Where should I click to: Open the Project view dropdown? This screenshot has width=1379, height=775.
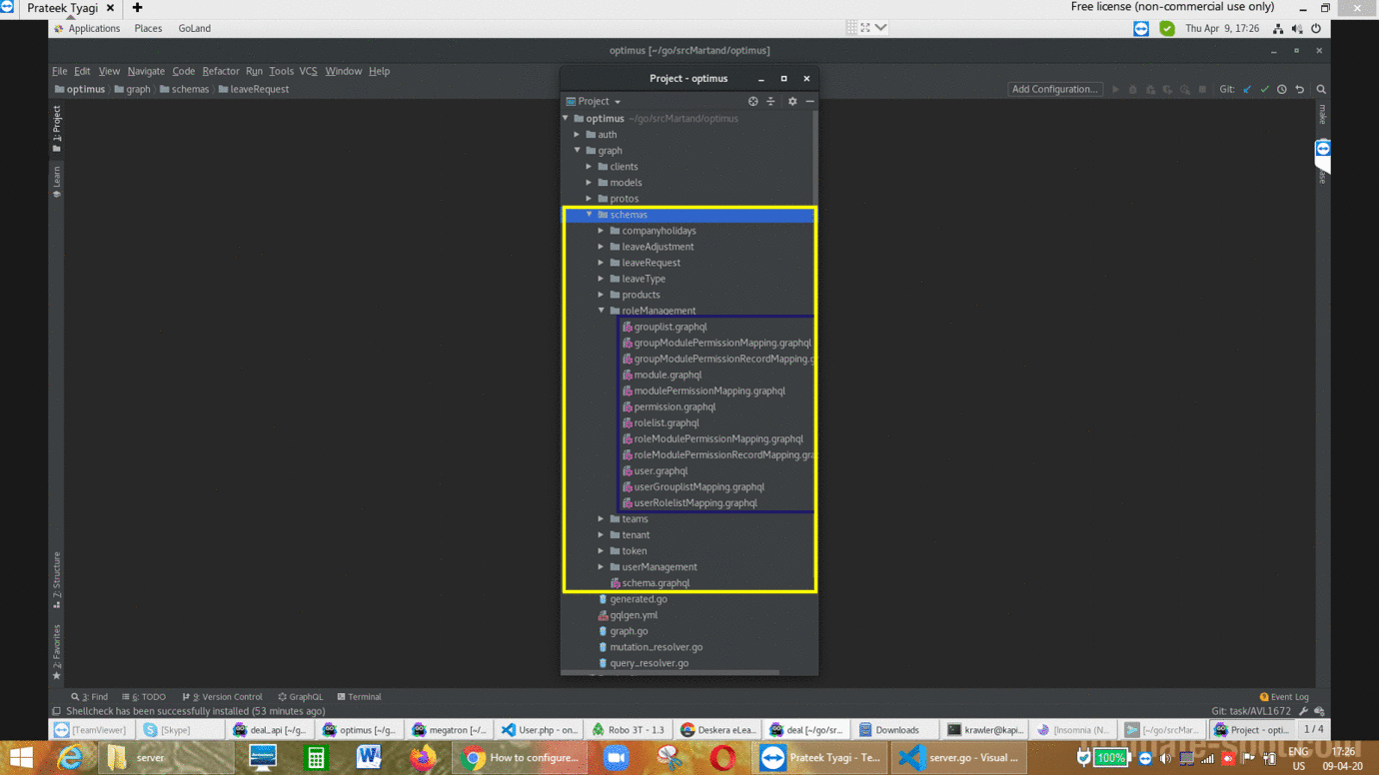pyautogui.click(x=594, y=101)
